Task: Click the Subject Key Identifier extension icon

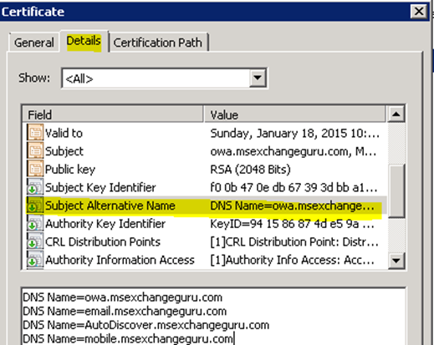Action: point(35,187)
